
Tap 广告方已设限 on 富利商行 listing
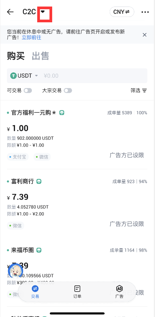[127, 224]
